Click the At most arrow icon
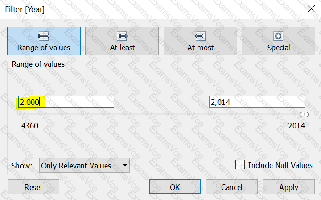321x200 pixels. click(x=200, y=36)
